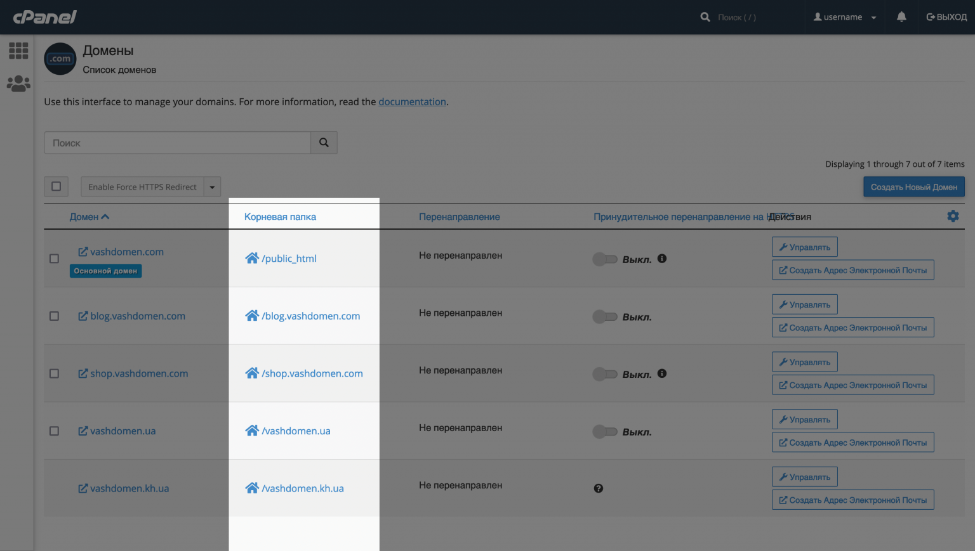Click the magnifier search button beside Поиск
This screenshot has height=551, width=975.
pyautogui.click(x=324, y=143)
